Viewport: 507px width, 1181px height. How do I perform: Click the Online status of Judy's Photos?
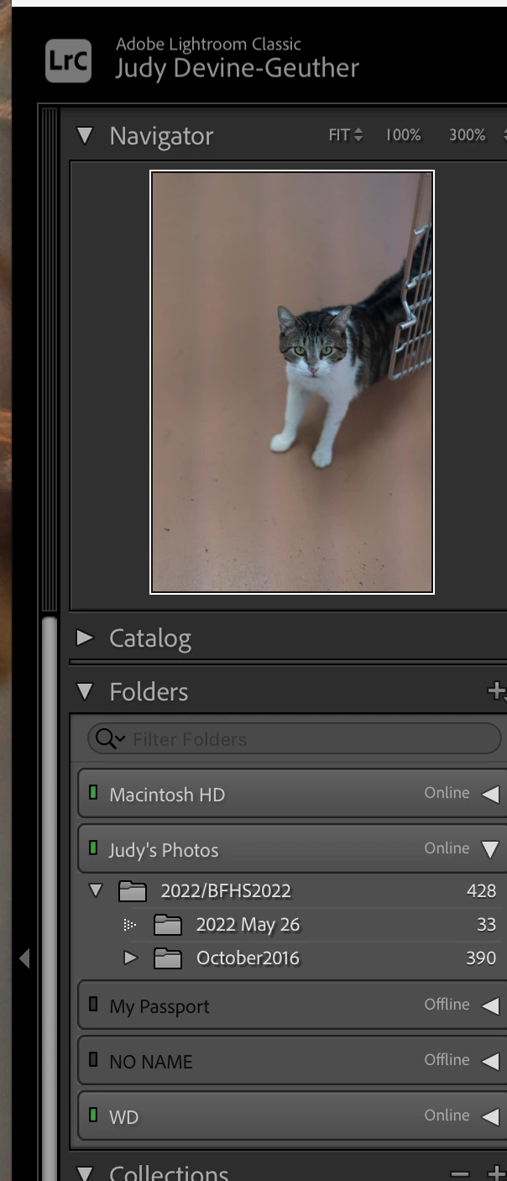point(447,848)
